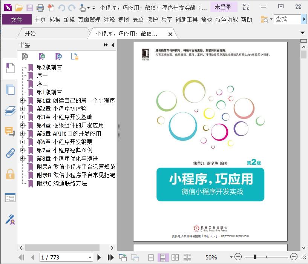Open the 转换 tab
Viewport: 308px width, 264px height.
click(55, 20)
